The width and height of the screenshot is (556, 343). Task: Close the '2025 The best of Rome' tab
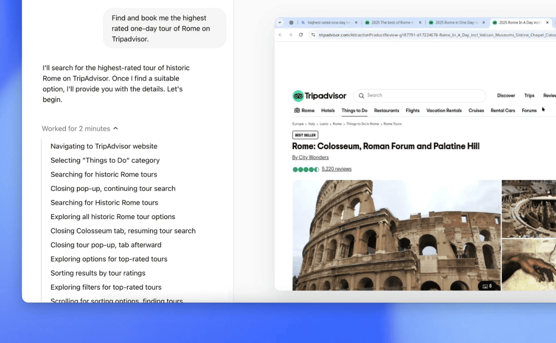pos(420,22)
